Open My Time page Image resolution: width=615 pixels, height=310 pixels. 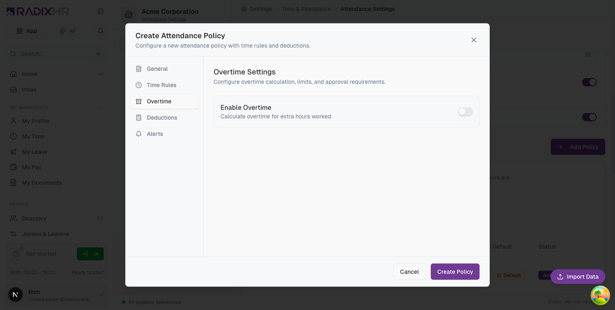[57, 136]
